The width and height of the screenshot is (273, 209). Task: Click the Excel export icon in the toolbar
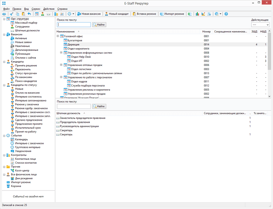tap(190, 14)
